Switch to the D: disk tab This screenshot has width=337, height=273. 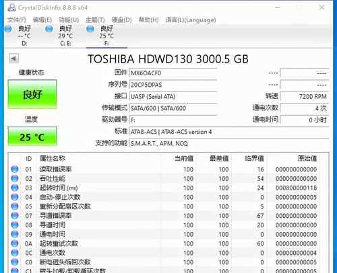[24, 36]
